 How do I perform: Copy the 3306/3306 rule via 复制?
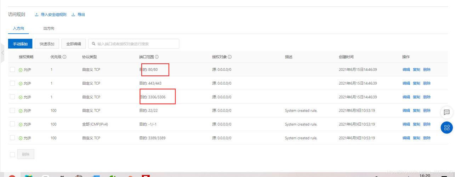tap(416, 97)
